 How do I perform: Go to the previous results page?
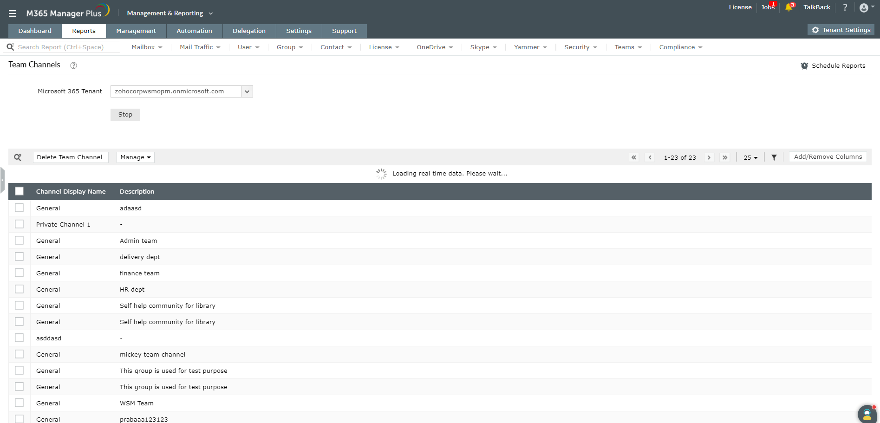tap(650, 157)
